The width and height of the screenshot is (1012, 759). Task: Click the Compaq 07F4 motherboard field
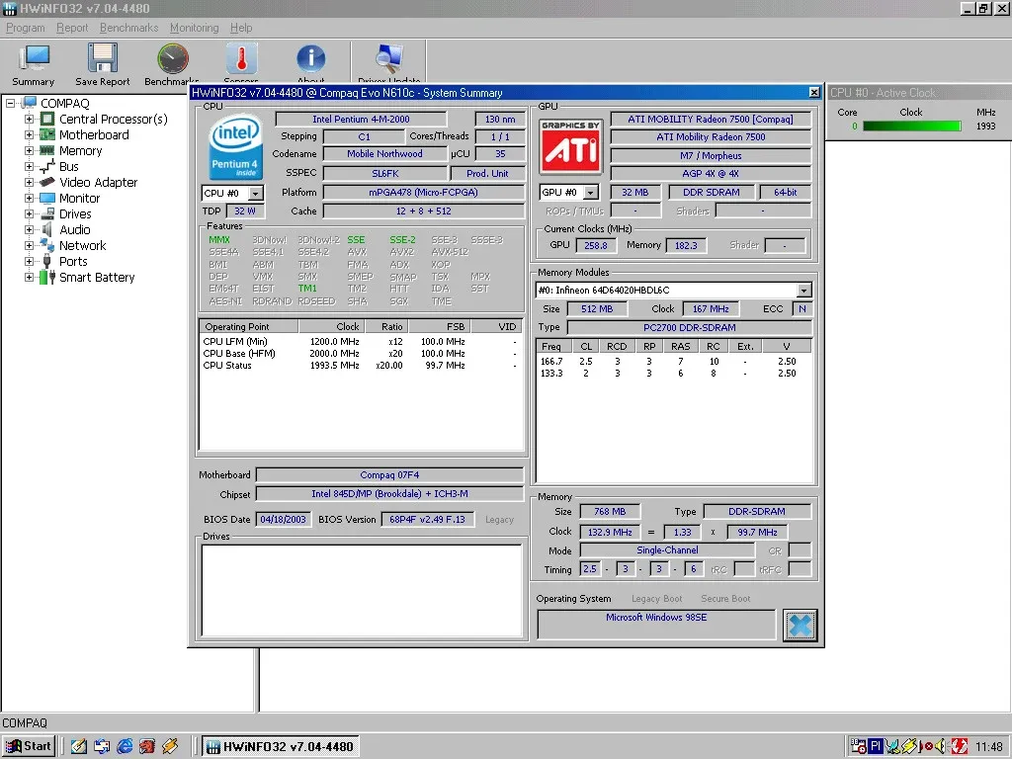(x=389, y=475)
